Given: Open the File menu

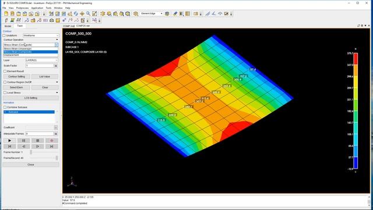Looking at the screenshot, I should point(4,8).
